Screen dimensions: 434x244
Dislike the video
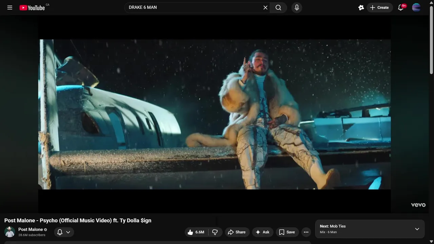215,232
